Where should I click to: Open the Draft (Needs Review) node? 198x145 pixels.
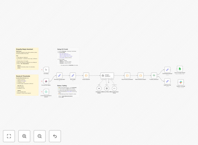[167, 70]
